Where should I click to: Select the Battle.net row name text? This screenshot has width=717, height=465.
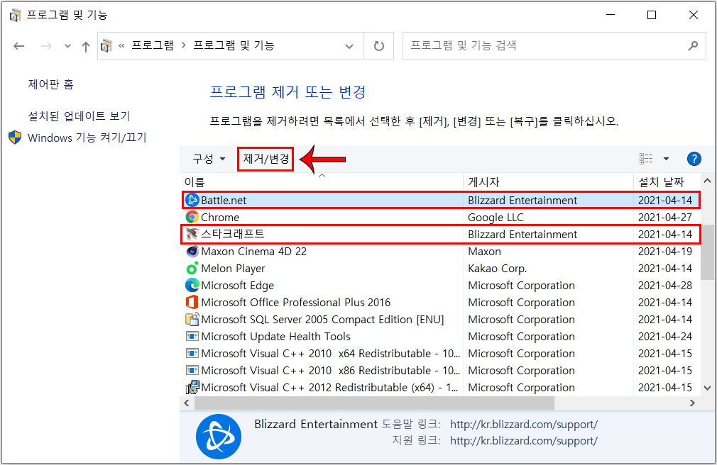[224, 200]
